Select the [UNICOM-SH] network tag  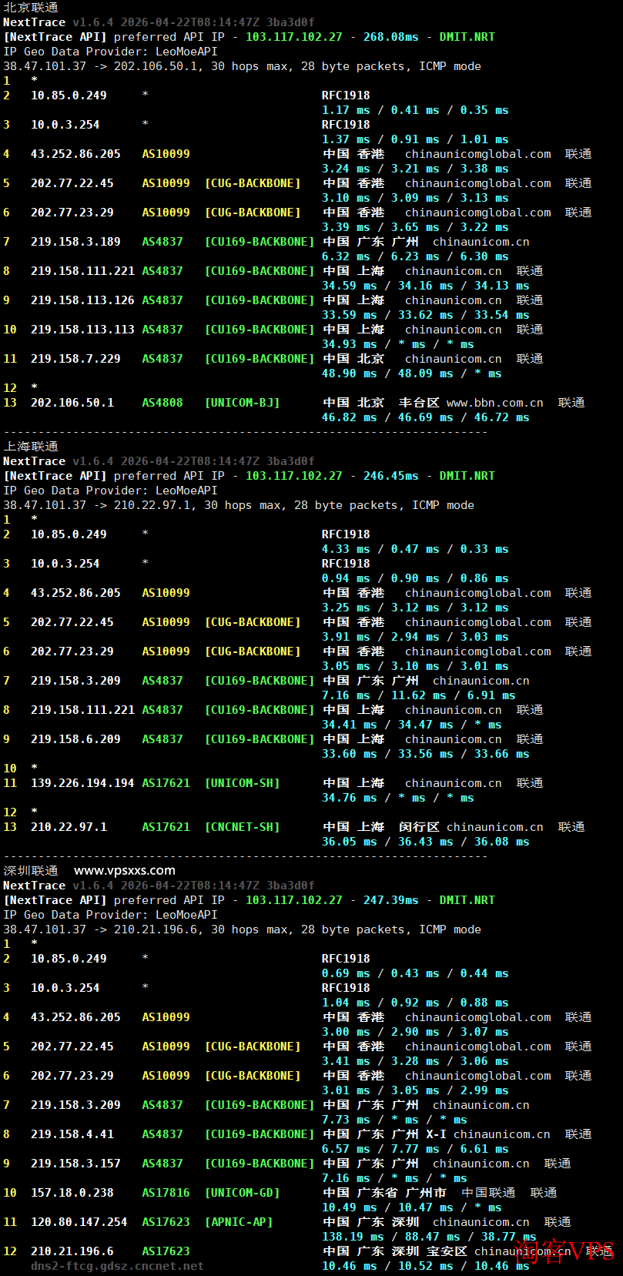pyautogui.click(x=243, y=783)
